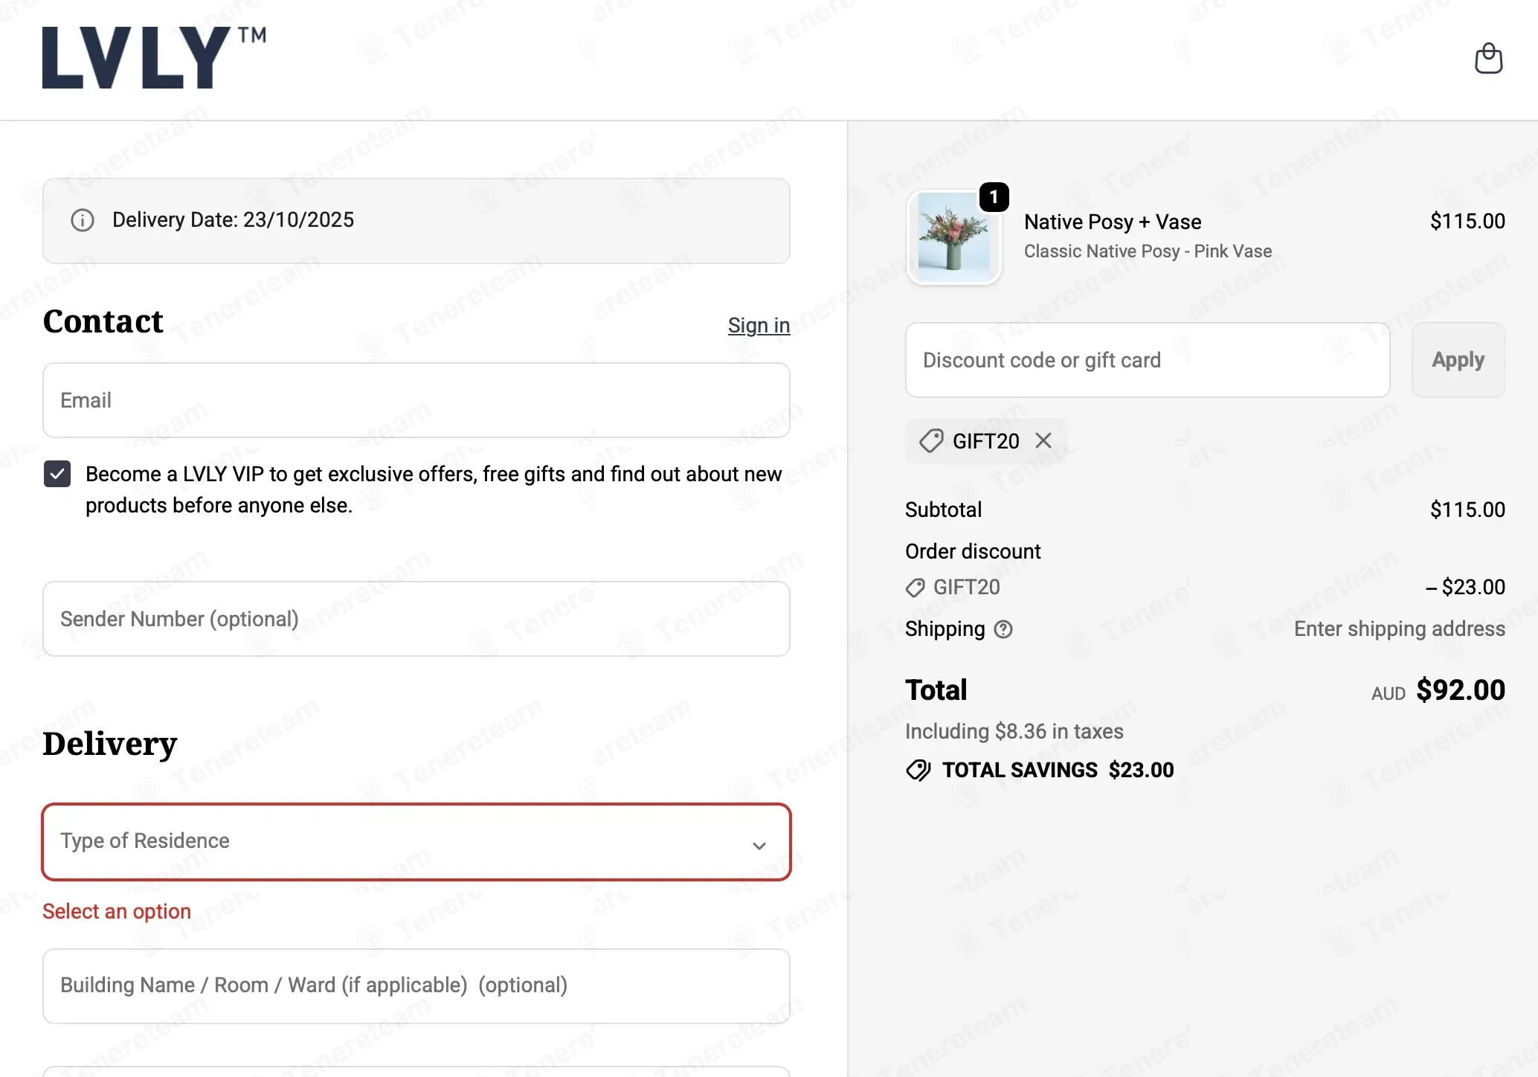Click the 'Enter shipping address' text

tap(1400, 629)
